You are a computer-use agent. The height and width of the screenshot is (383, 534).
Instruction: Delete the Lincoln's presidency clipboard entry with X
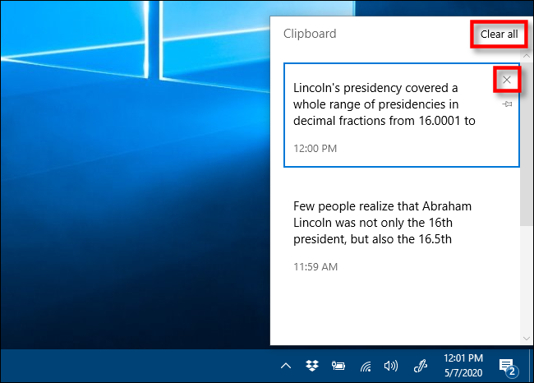point(507,80)
